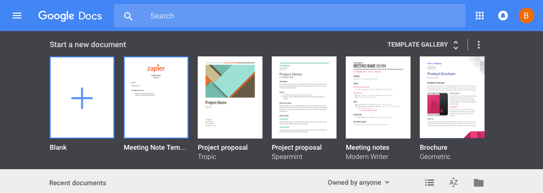Open the account avatar B
543x193 pixels.
(x=526, y=16)
